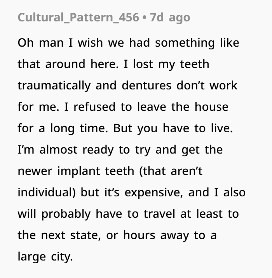272x278 pixels.
Task: Click the closing words 'large city.'
Action: point(45,257)
